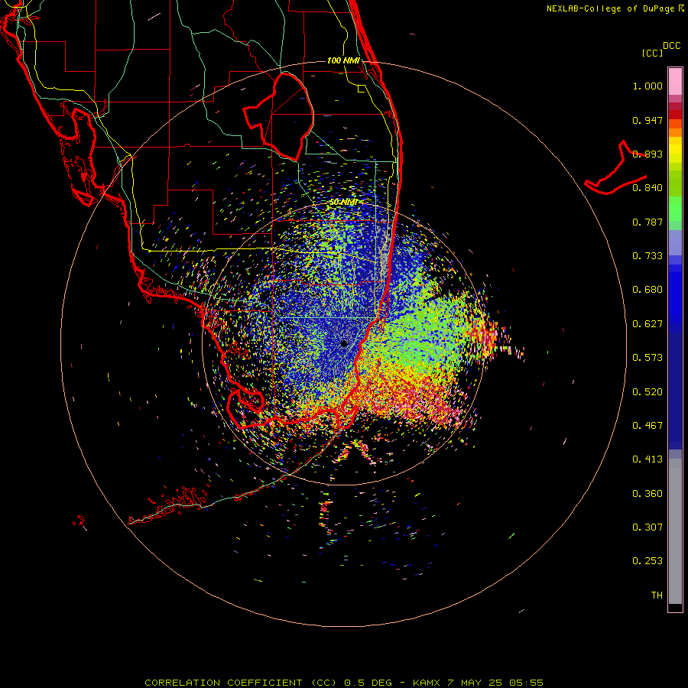Pick the red swatch above 0.947
The width and height of the screenshot is (688, 688).
click(x=675, y=115)
